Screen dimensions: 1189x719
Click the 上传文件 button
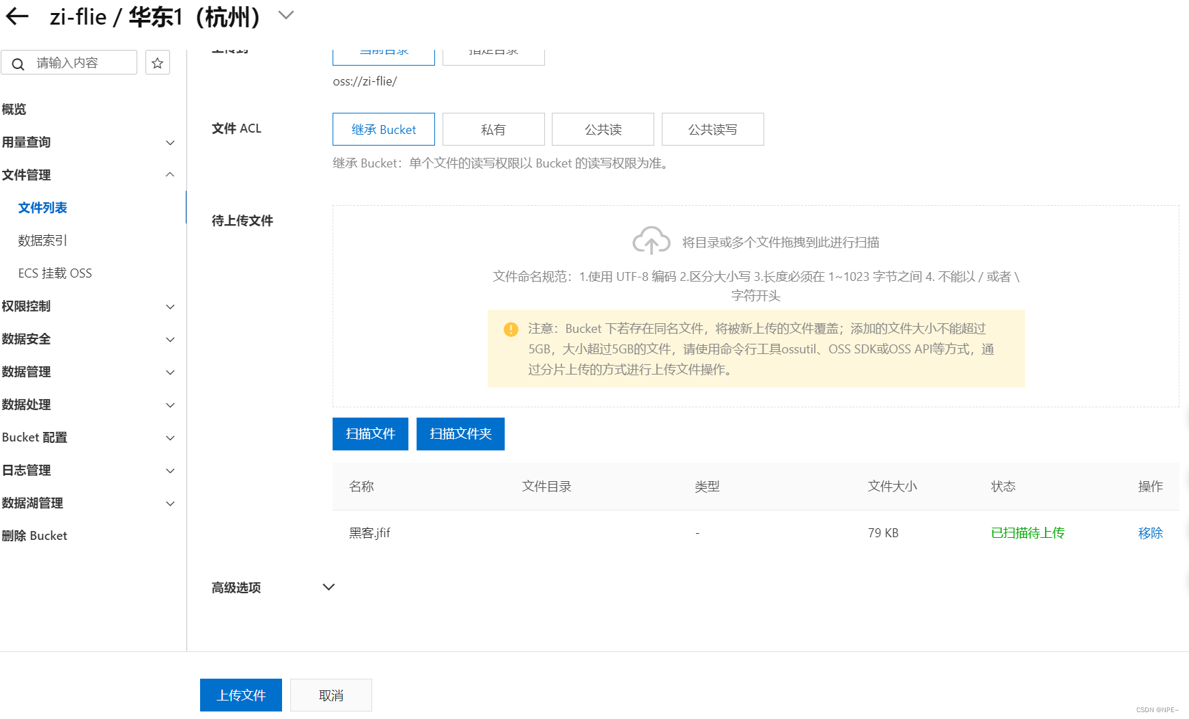pos(241,695)
